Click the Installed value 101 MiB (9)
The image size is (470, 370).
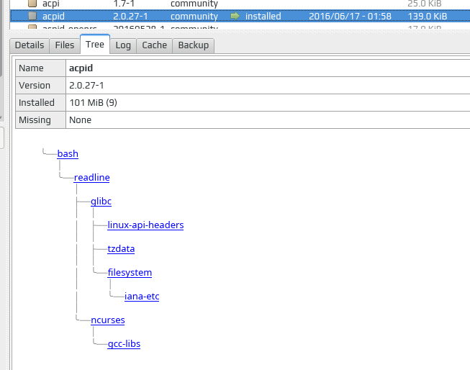pyautogui.click(x=94, y=102)
